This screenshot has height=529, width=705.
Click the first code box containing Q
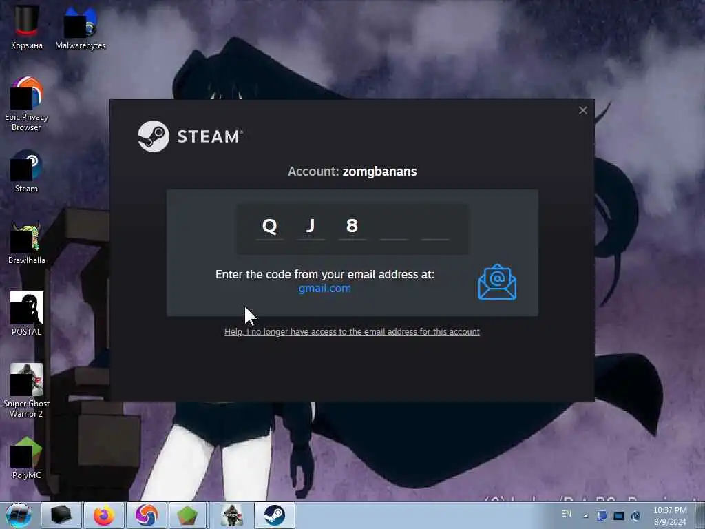[270, 226]
